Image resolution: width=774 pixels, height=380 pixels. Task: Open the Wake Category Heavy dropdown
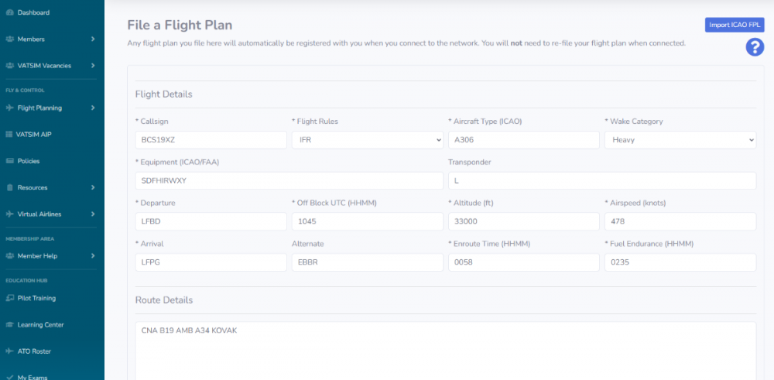coord(680,140)
